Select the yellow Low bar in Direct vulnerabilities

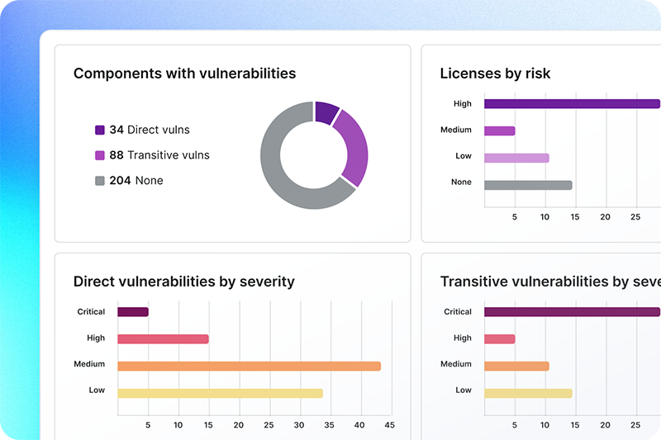pos(220,393)
